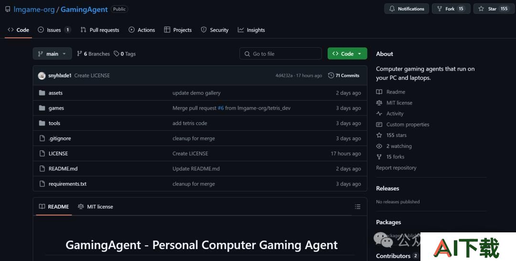View the 155 stars link

tap(392, 135)
